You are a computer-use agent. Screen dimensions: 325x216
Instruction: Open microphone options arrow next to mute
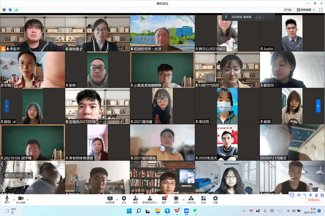pyautogui.click(x=13, y=200)
